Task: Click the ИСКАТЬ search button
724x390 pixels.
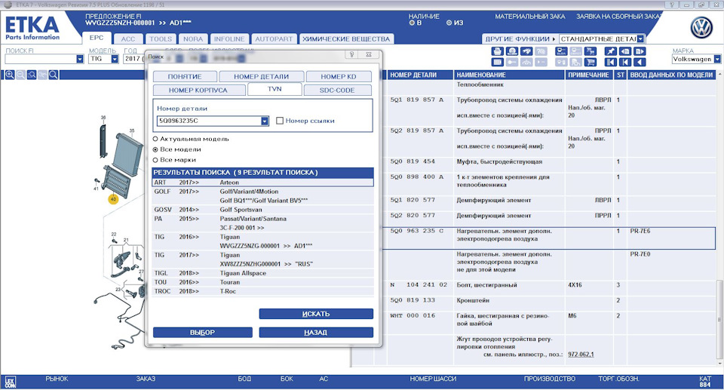Action: [316, 314]
